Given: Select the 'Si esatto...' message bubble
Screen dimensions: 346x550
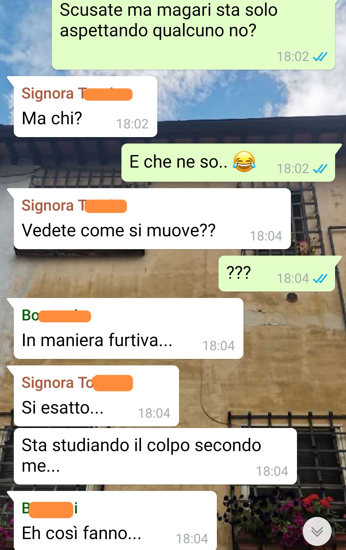Looking at the screenshot, I should 96,396.
